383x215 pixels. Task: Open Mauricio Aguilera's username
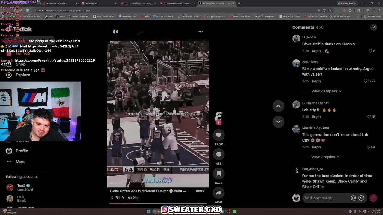point(315,128)
